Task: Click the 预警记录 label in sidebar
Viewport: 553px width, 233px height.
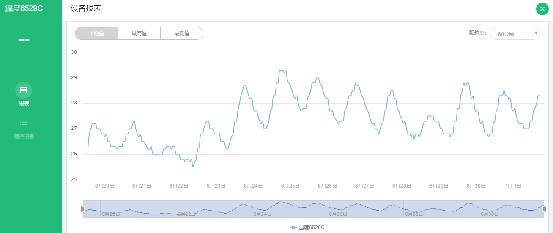Action: coord(24,137)
